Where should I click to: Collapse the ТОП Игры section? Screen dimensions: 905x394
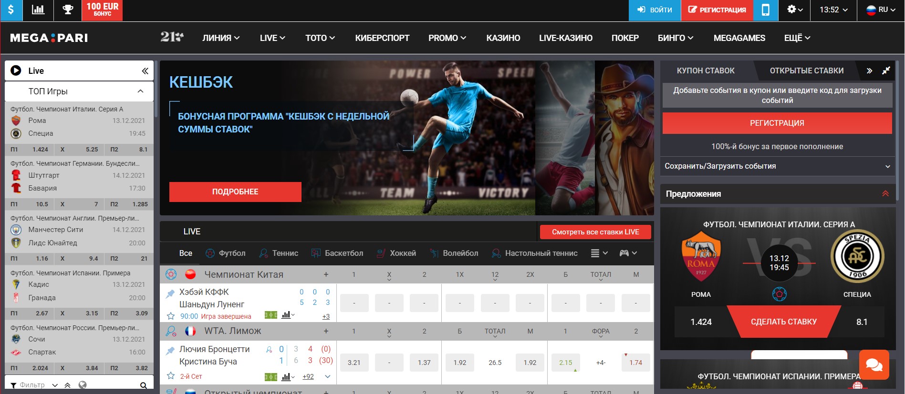pyautogui.click(x=140, y=91)
